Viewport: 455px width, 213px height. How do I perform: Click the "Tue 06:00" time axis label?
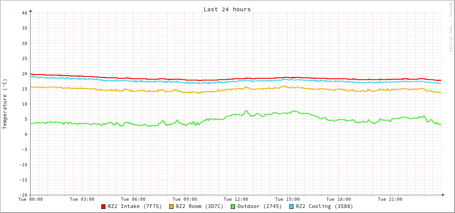click(133, 199)
